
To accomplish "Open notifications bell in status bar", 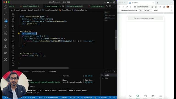I will (114, 98).
